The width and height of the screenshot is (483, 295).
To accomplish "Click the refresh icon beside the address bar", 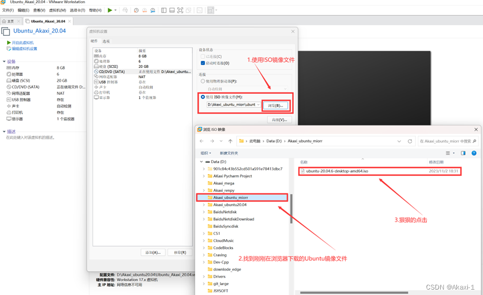I will tap(410, 141).
